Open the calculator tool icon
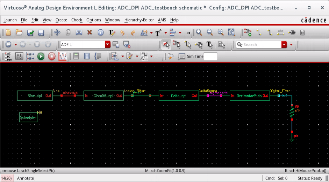 tap(76, 56)
